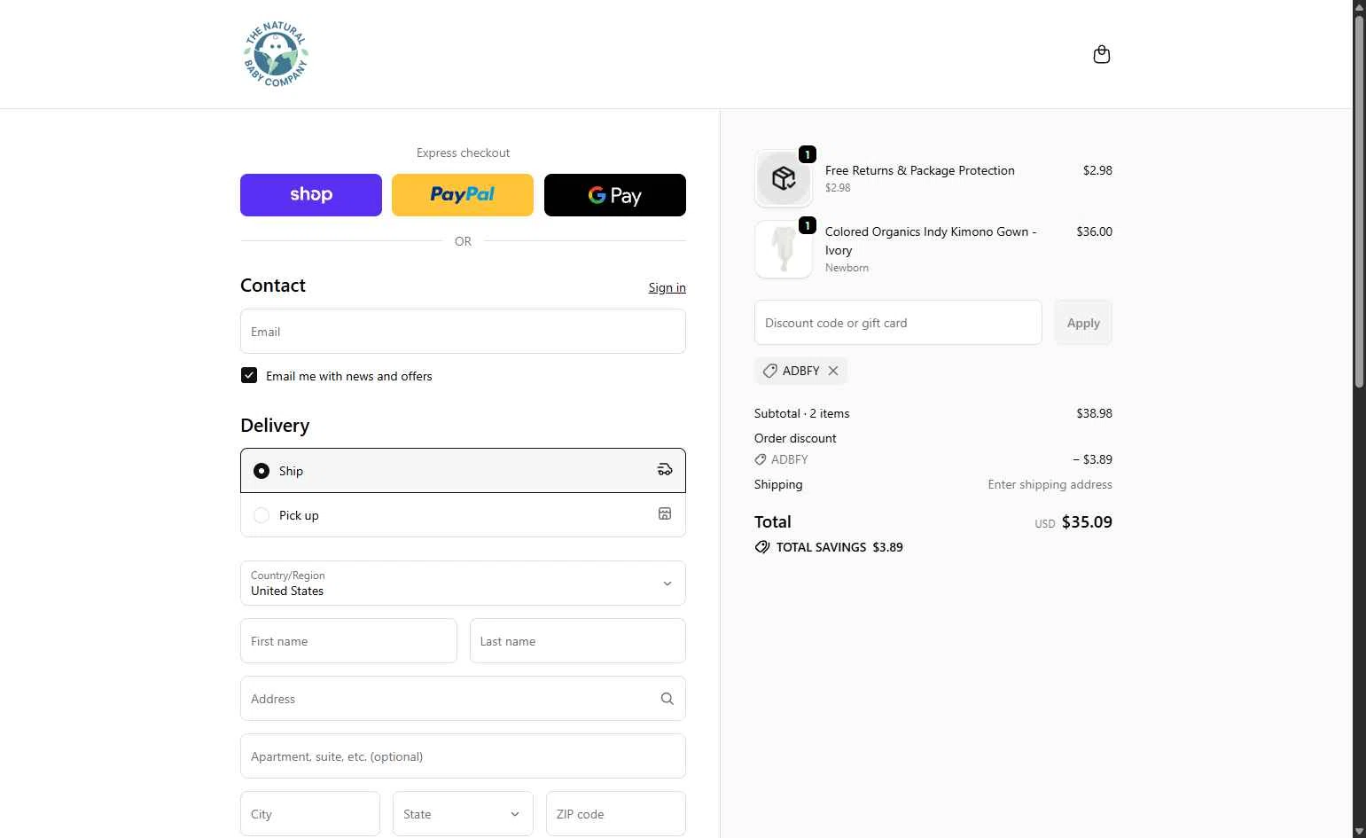Open the State dropdown
1366x838 pixels.
click(463, 813)
